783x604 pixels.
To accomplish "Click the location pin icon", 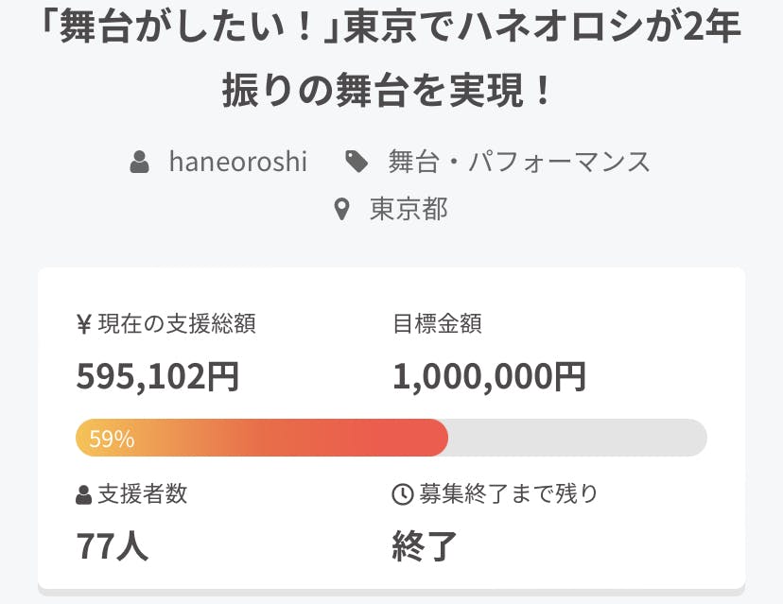I will pos(342,209).
